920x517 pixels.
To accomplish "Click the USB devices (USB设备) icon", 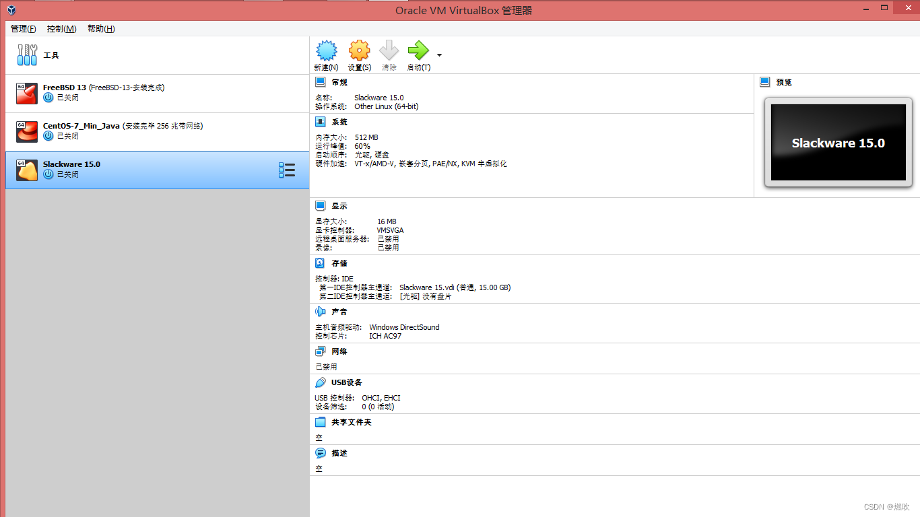I will (x=321, y=382).
